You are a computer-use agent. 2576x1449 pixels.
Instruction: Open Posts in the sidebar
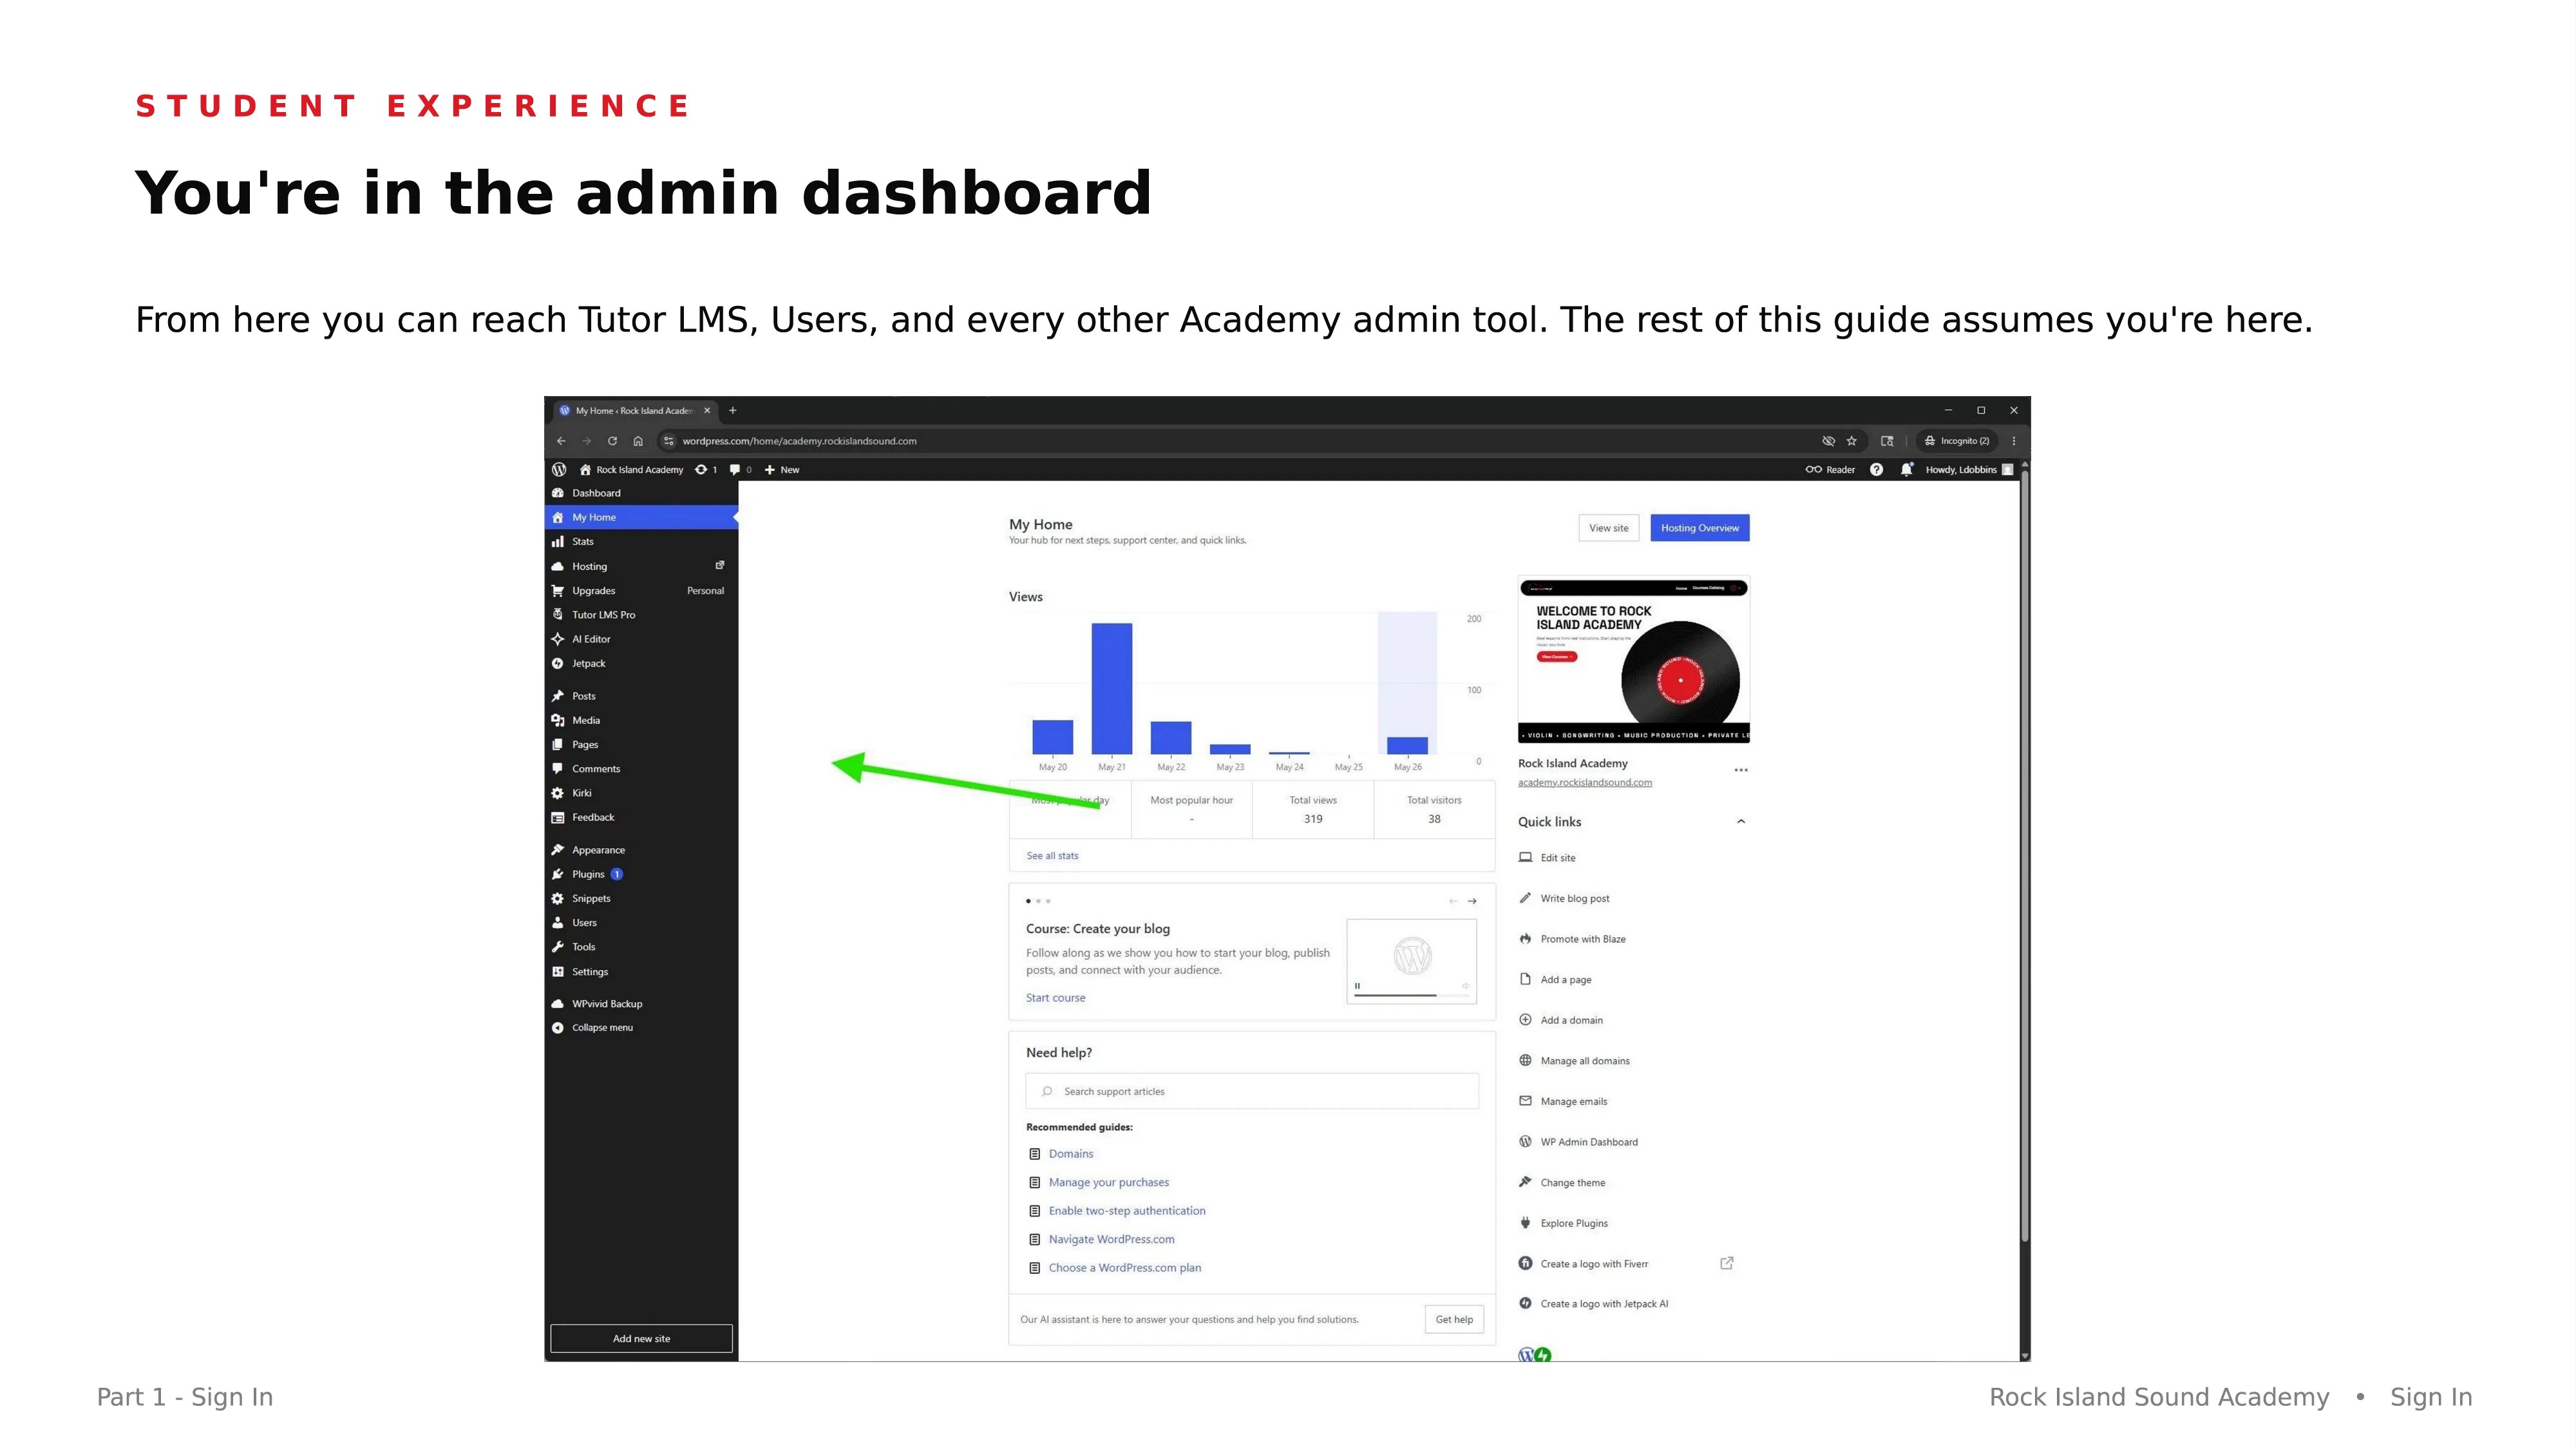(x=642, y=696)
